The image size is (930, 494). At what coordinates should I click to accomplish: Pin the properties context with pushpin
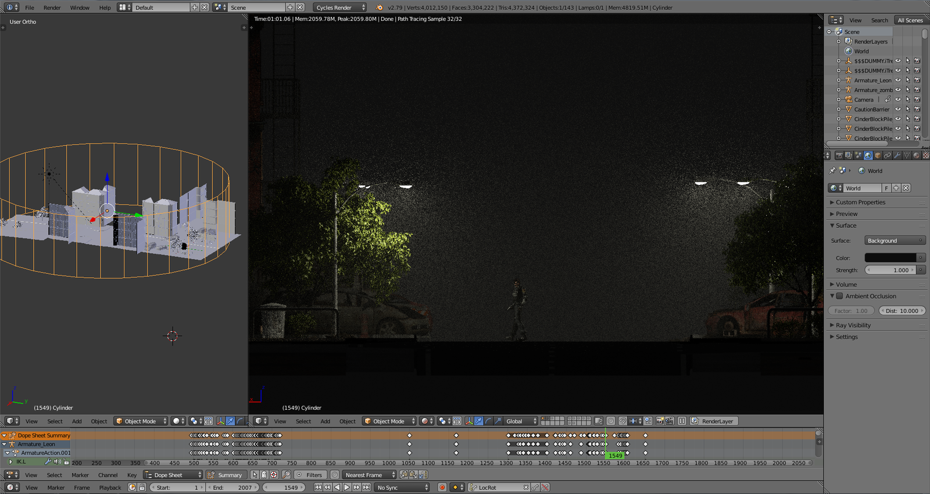[832, 170]
